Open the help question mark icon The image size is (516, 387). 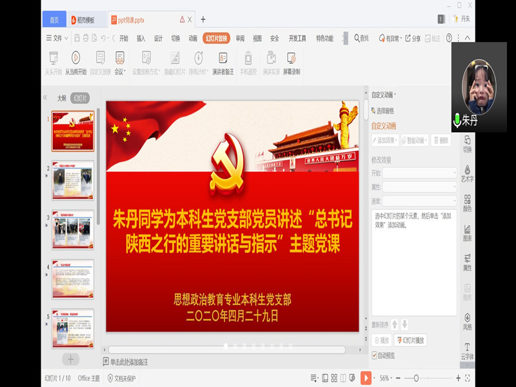(449, 38)
